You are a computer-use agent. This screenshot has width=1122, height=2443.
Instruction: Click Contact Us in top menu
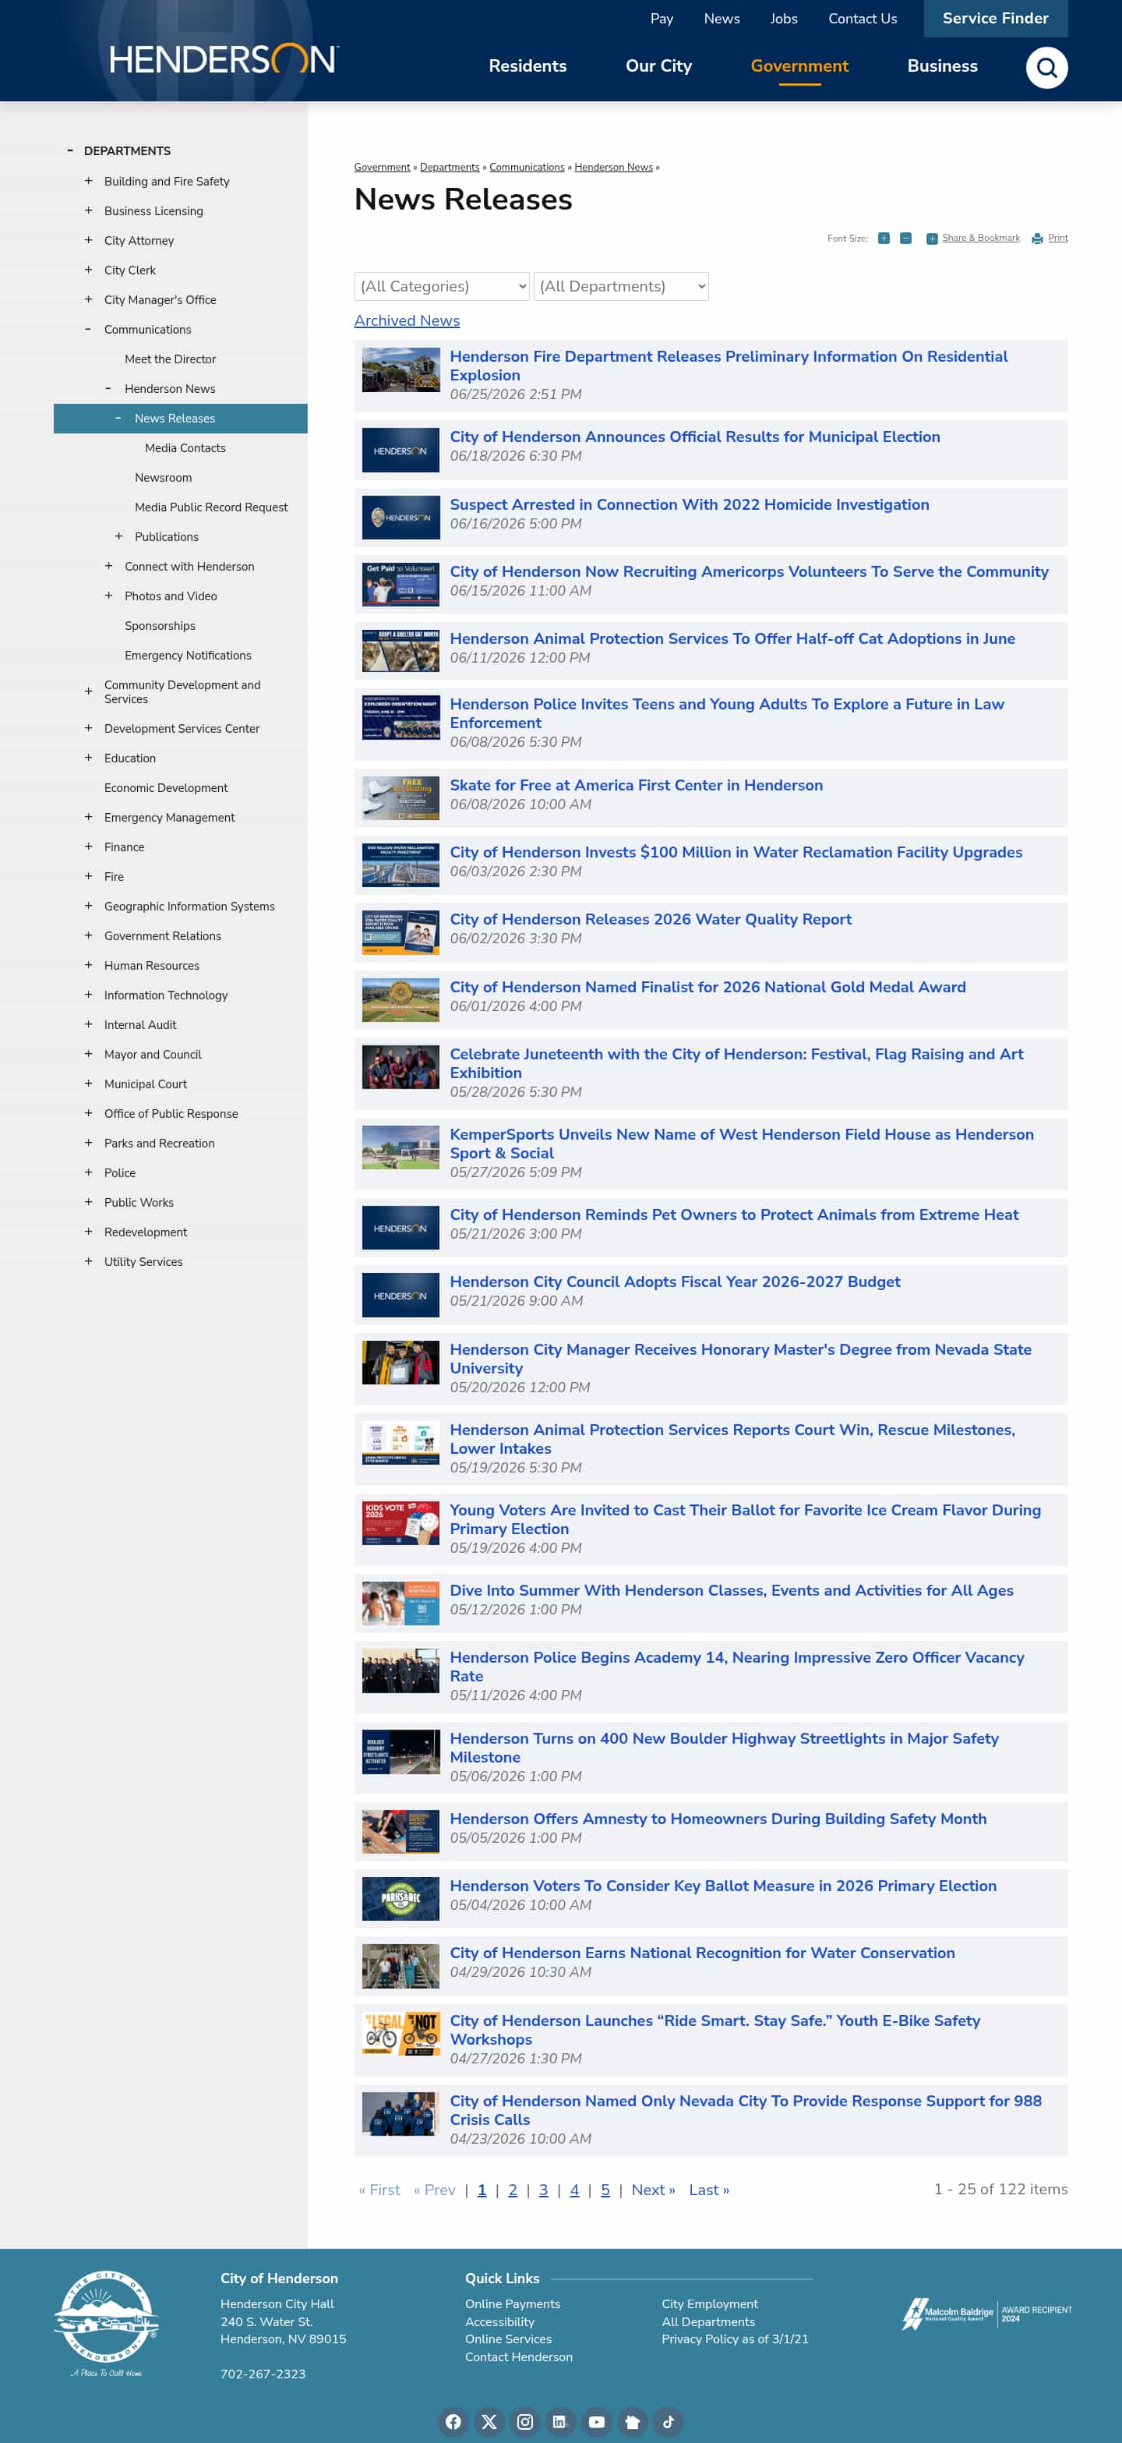click(863, 19)
